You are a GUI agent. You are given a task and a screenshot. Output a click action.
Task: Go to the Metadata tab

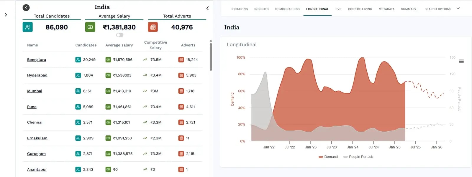386,9
